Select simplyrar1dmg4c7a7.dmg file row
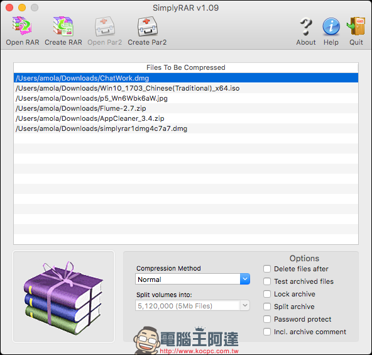372x355 pixels. click(186, 128)
